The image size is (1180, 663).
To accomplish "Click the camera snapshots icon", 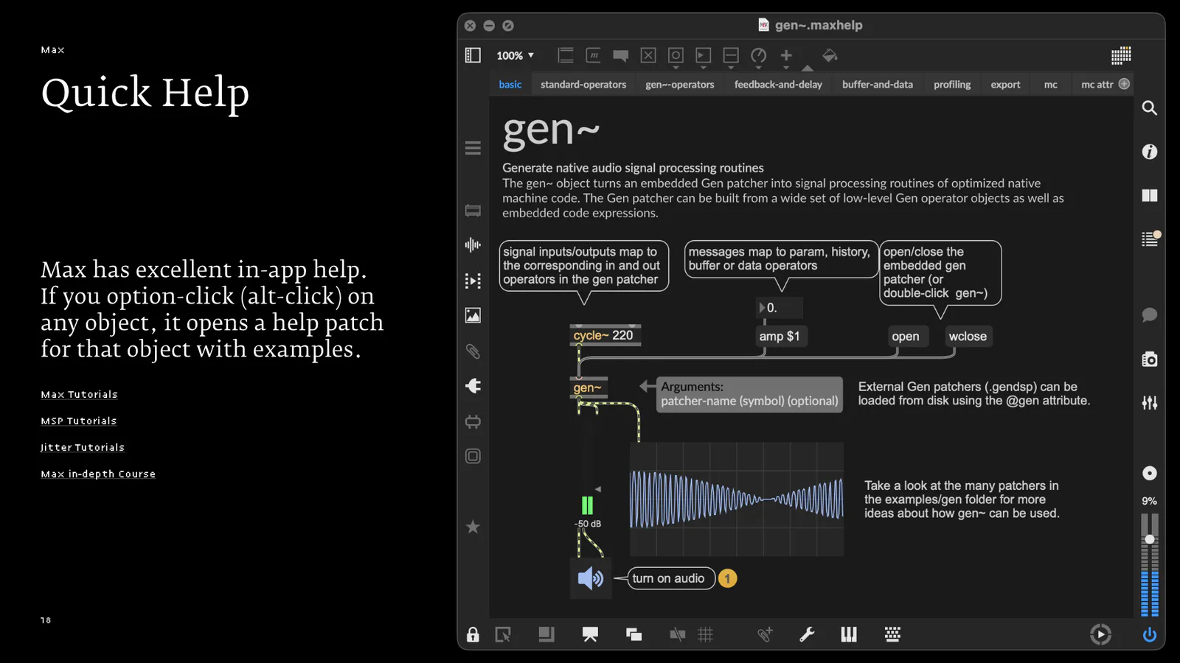I will (1149, 359).
